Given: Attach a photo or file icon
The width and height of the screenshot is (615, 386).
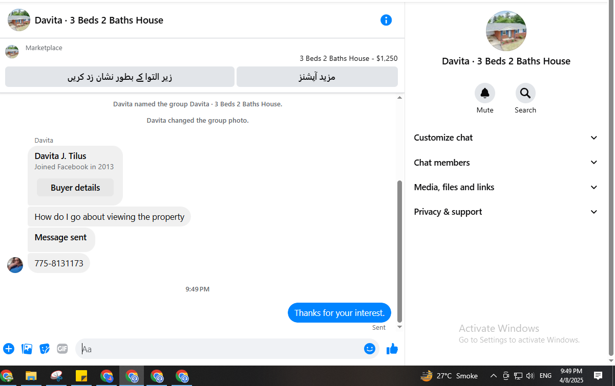Looking at the screenshot, I should point(27,349).
